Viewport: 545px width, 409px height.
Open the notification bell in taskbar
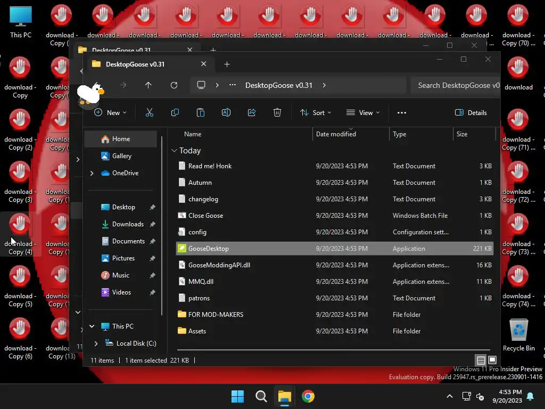tap(531, 396)
